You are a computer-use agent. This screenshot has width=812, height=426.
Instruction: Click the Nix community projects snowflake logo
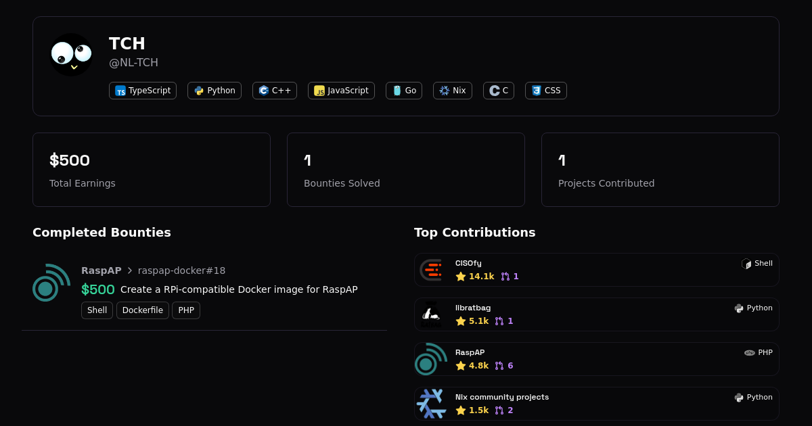point(431,404)
